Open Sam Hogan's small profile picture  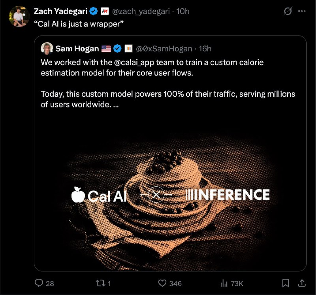(47, 49)
